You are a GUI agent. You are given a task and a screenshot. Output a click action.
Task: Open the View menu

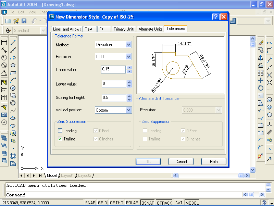(32, 12)
